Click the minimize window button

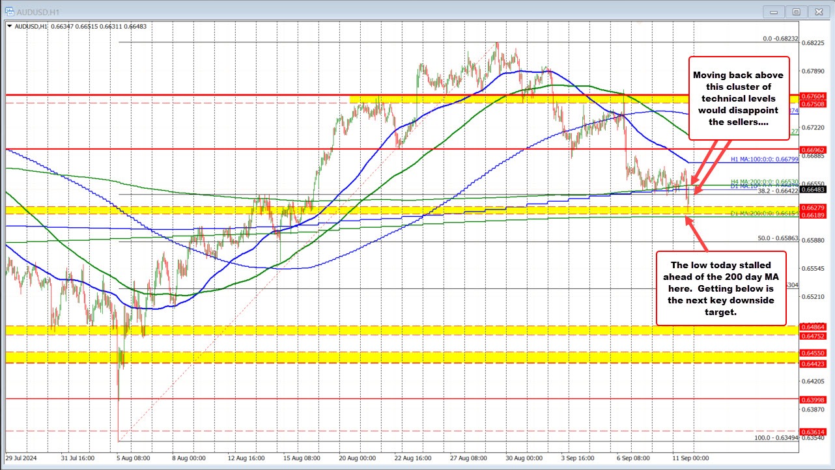click(x=773, y=11)
